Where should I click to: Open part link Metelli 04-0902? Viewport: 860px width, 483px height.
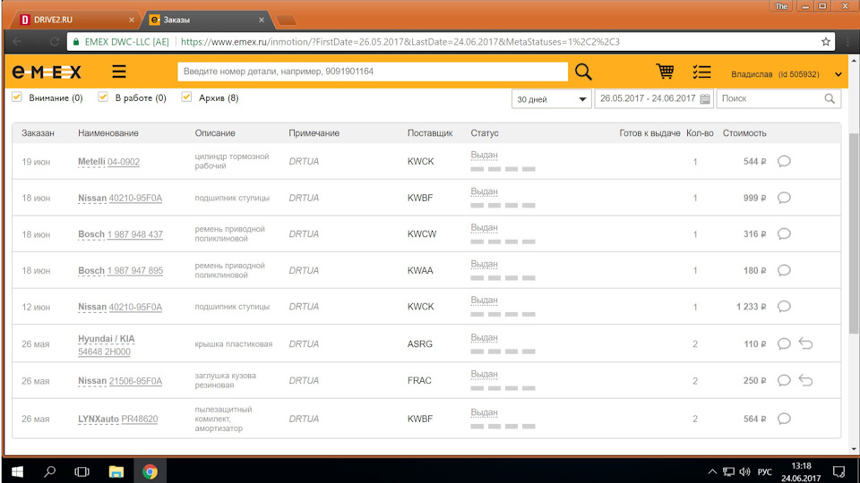click(108, 162)
